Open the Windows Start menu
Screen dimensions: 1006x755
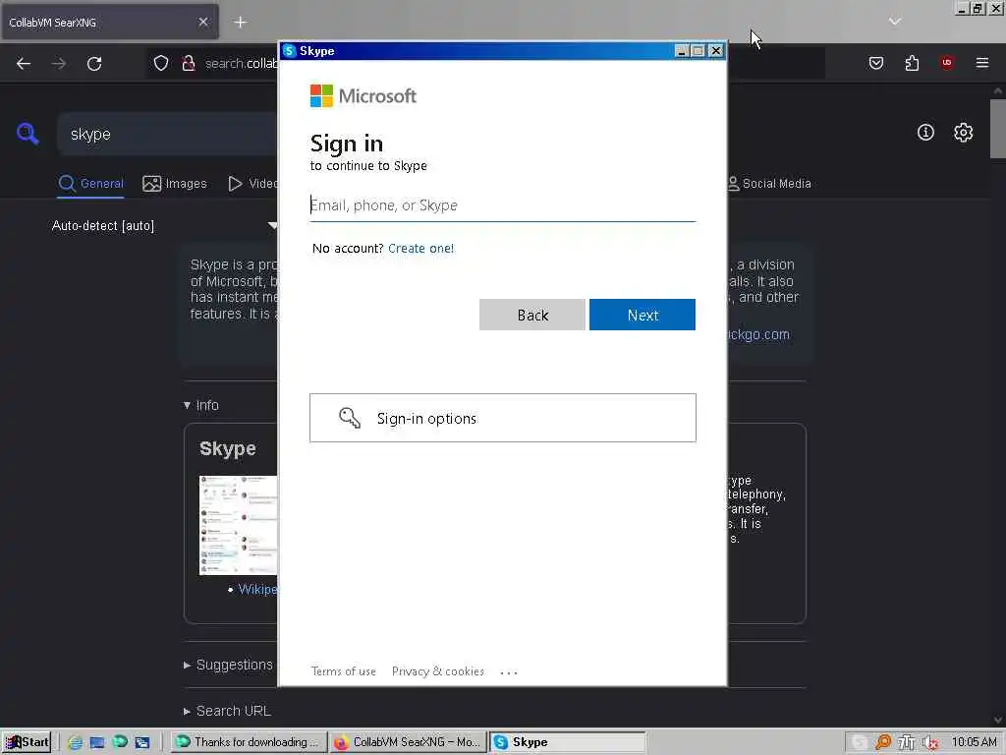[27, 742]
